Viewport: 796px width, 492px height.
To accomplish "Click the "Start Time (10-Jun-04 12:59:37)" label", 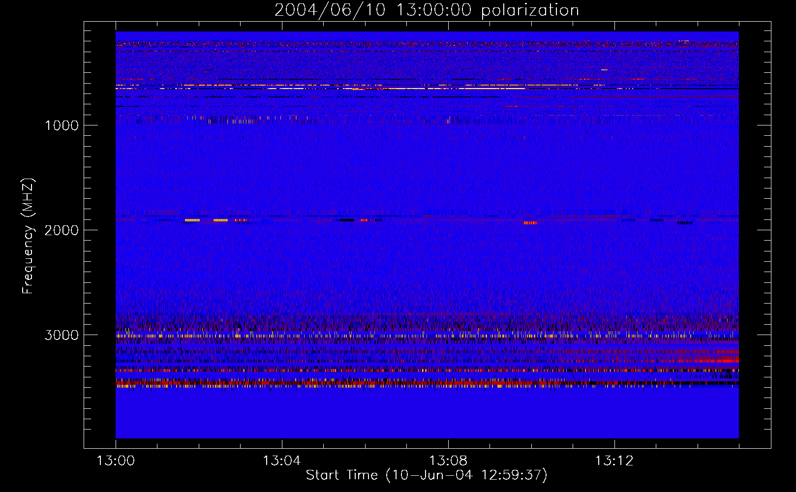I will (427, 475).
